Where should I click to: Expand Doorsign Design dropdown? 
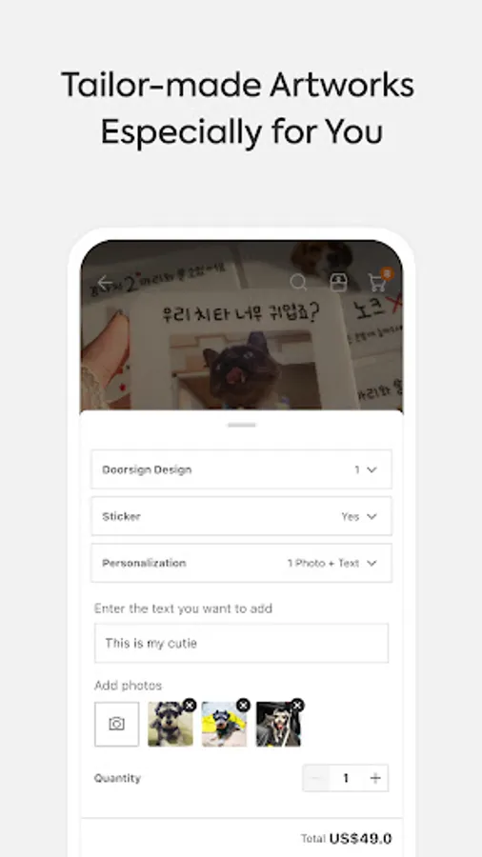point(242,469)
